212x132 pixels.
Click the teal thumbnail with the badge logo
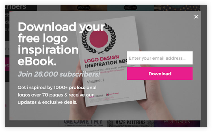pyautogui.click(x=130, y=8)
